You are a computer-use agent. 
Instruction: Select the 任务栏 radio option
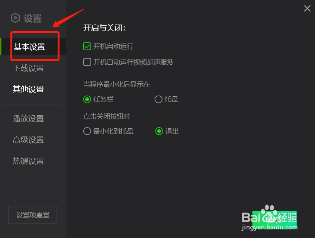[87, 99]
